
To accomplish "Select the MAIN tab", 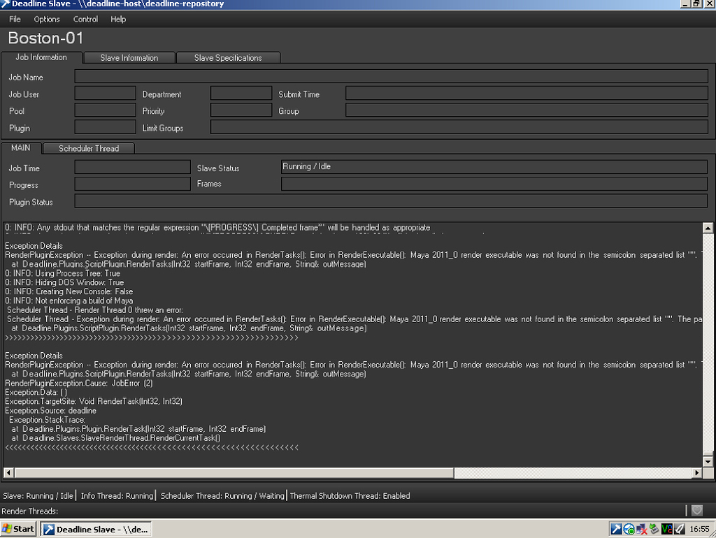I will (x=21, y=147).
